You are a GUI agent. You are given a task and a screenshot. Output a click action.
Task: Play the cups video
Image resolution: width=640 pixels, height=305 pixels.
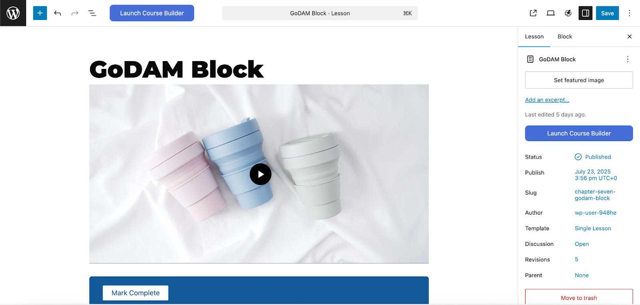click(x=260, y=174)
